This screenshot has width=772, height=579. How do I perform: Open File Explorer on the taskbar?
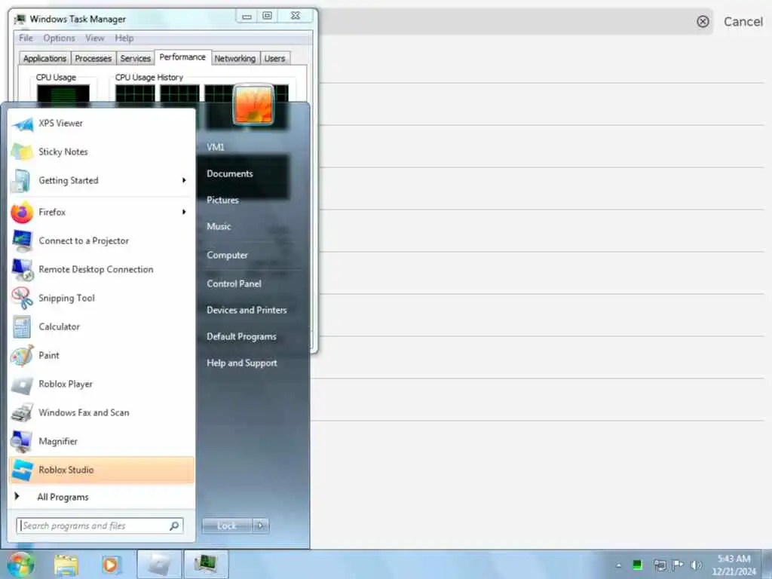tap(66, 565)
